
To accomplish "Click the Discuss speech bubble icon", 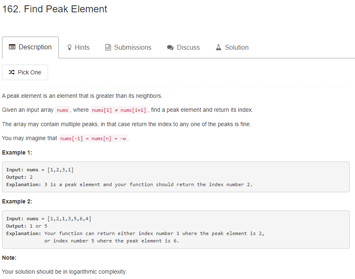I will (x=171, y=48).
